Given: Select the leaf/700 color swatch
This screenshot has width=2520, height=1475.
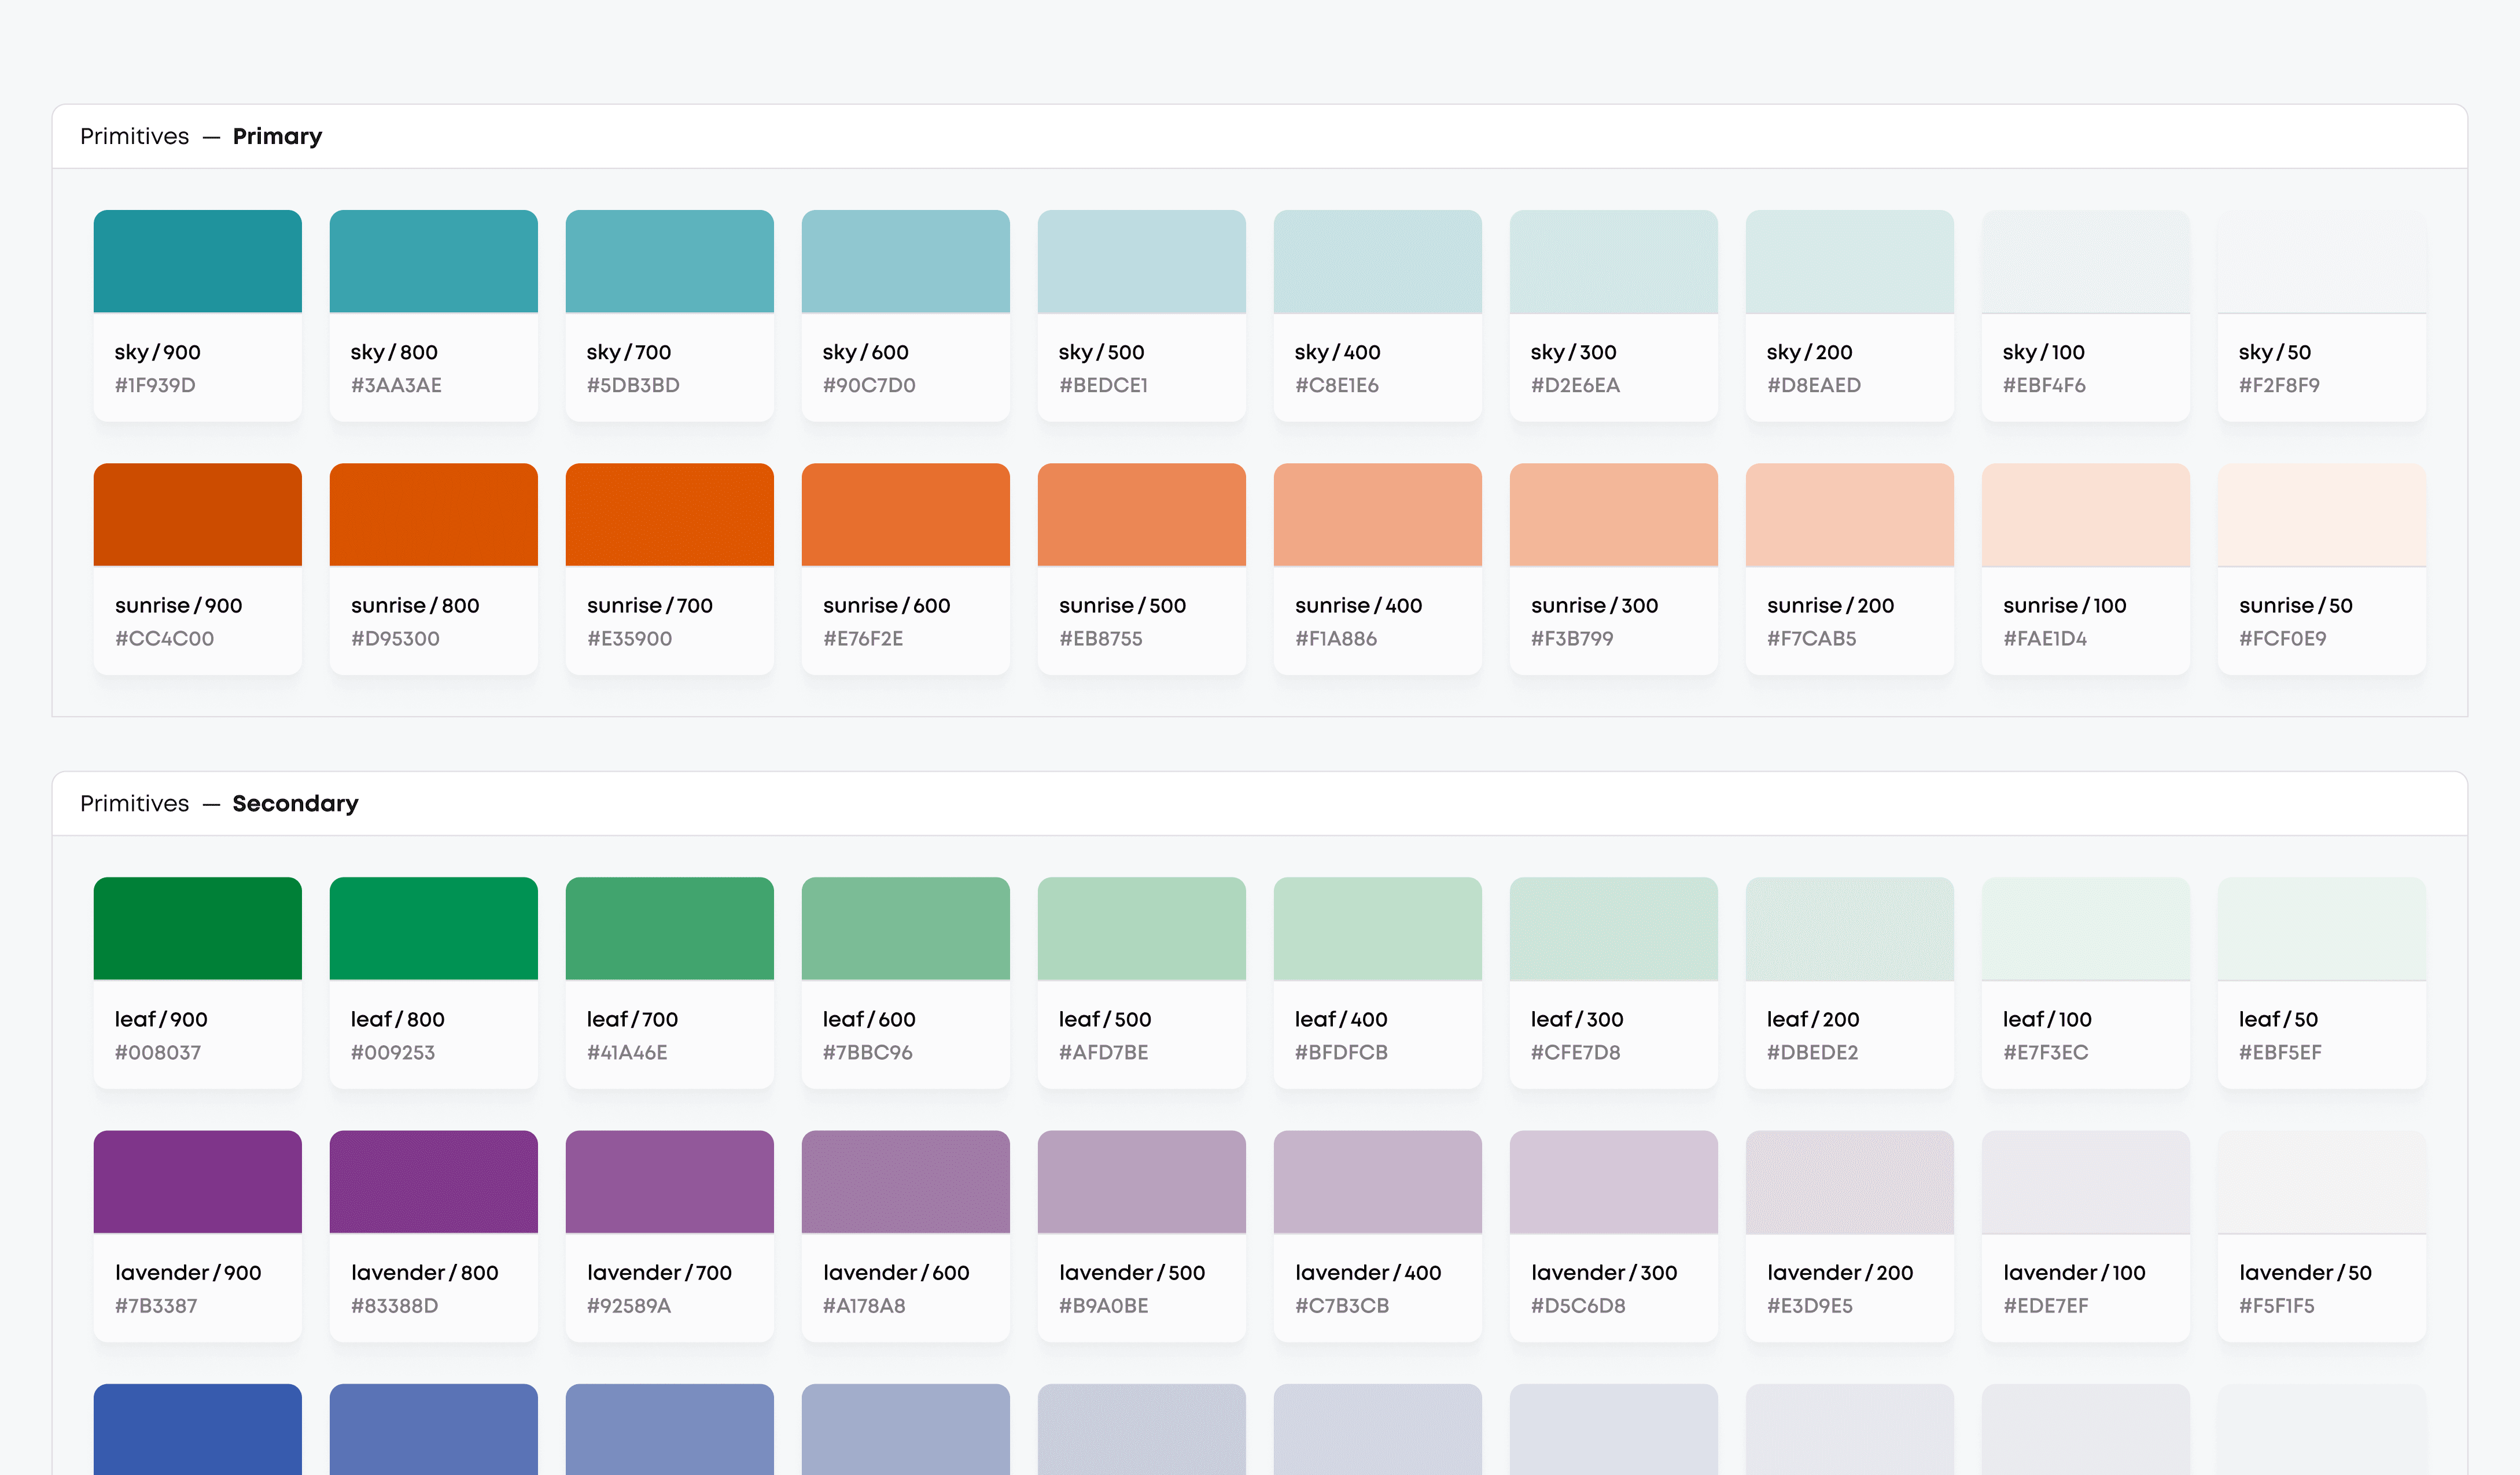Looking at the screenshot, I should [669, 928].
